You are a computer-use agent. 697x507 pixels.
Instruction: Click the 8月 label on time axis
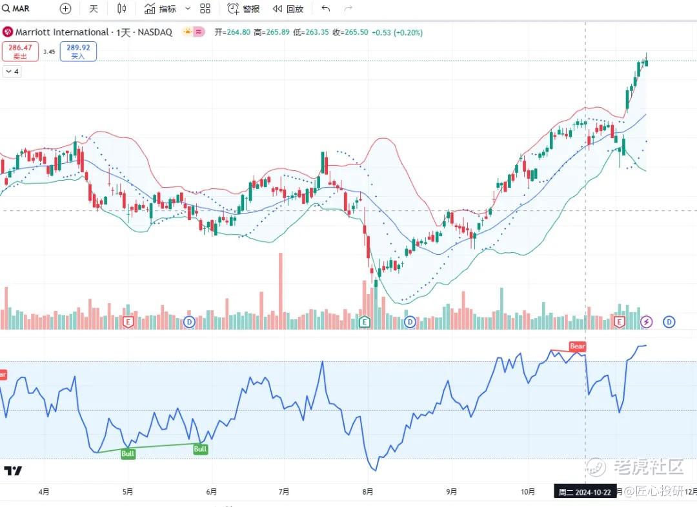(x=368, y=492)
